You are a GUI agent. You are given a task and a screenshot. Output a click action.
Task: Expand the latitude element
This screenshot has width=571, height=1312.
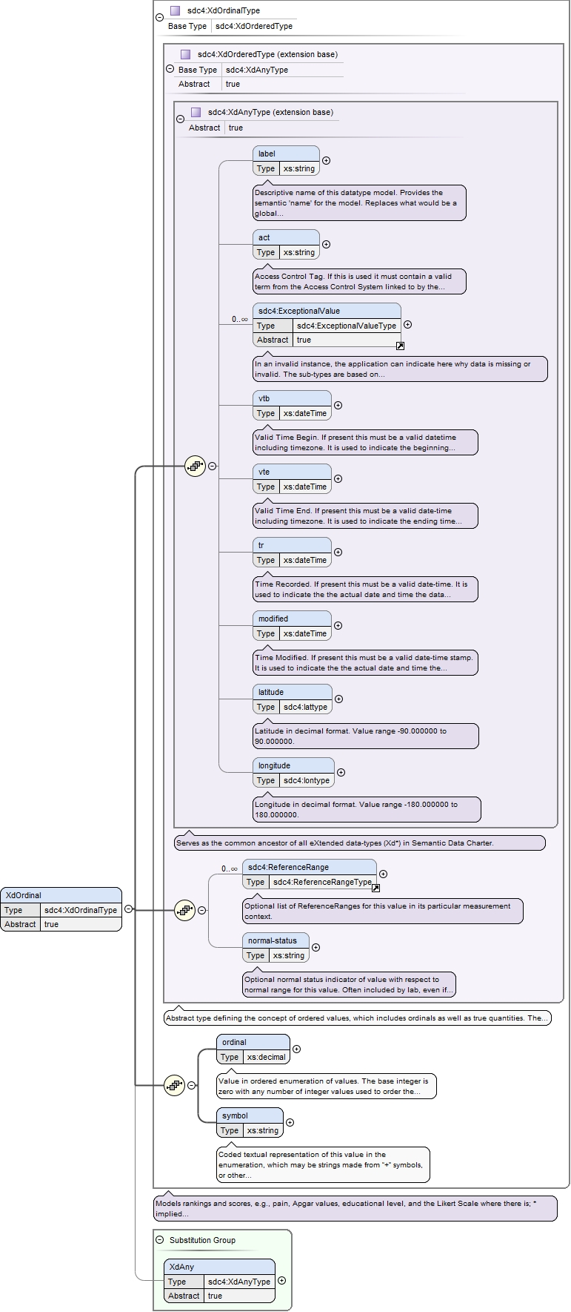click(x=338, y=699)
